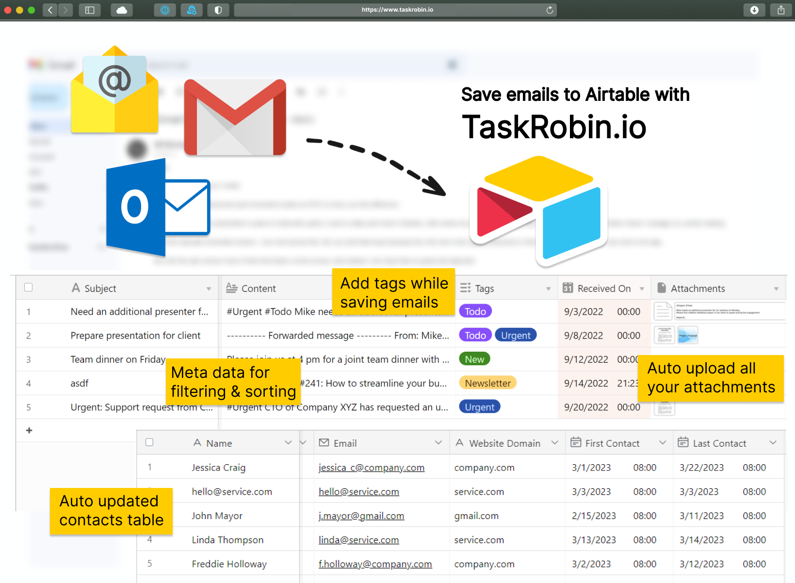This screenshot has width=795, height=583.
Task: Click the calendar icon beside Last Contact
Action: point(683,442)
